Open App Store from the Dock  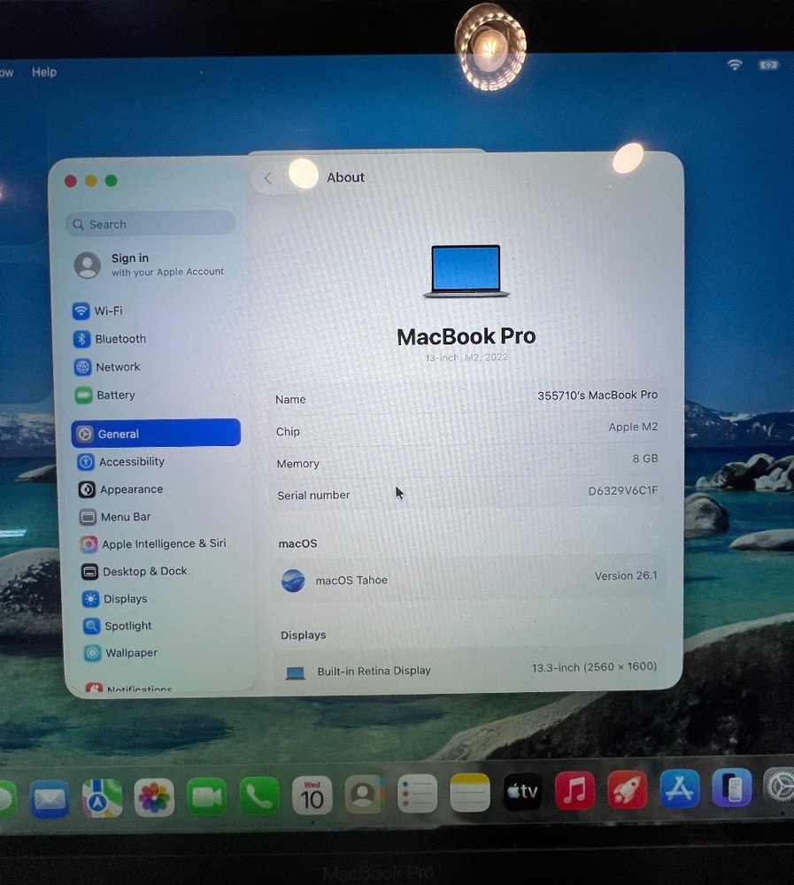tap(679, 789)
